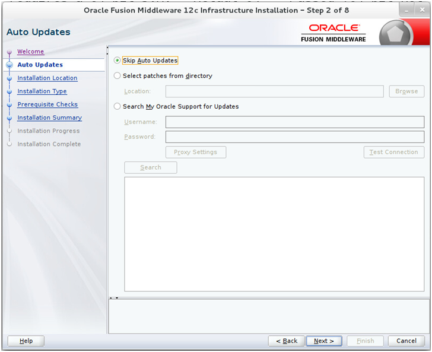Click Installation Progress step label

pos(49,131)
